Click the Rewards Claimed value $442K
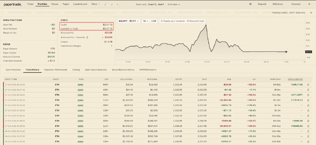This screenshot has width=316, height=145. tap(51, 56)
